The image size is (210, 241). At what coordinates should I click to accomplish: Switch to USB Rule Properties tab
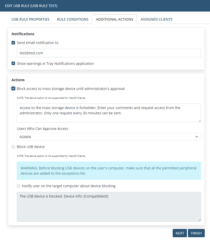30,19
